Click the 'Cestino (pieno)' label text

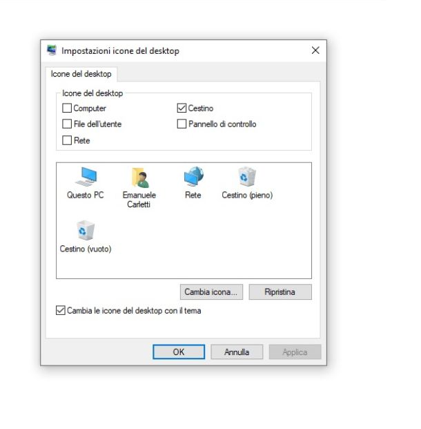click(x=247, y=195)
